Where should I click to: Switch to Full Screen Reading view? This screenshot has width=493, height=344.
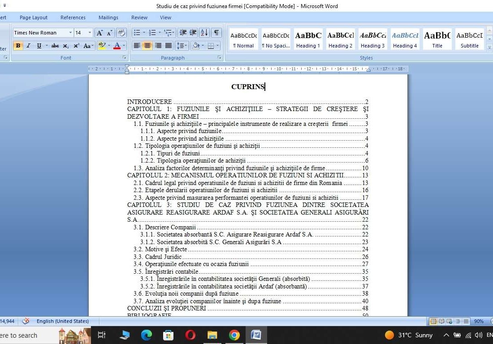point(441,321)
